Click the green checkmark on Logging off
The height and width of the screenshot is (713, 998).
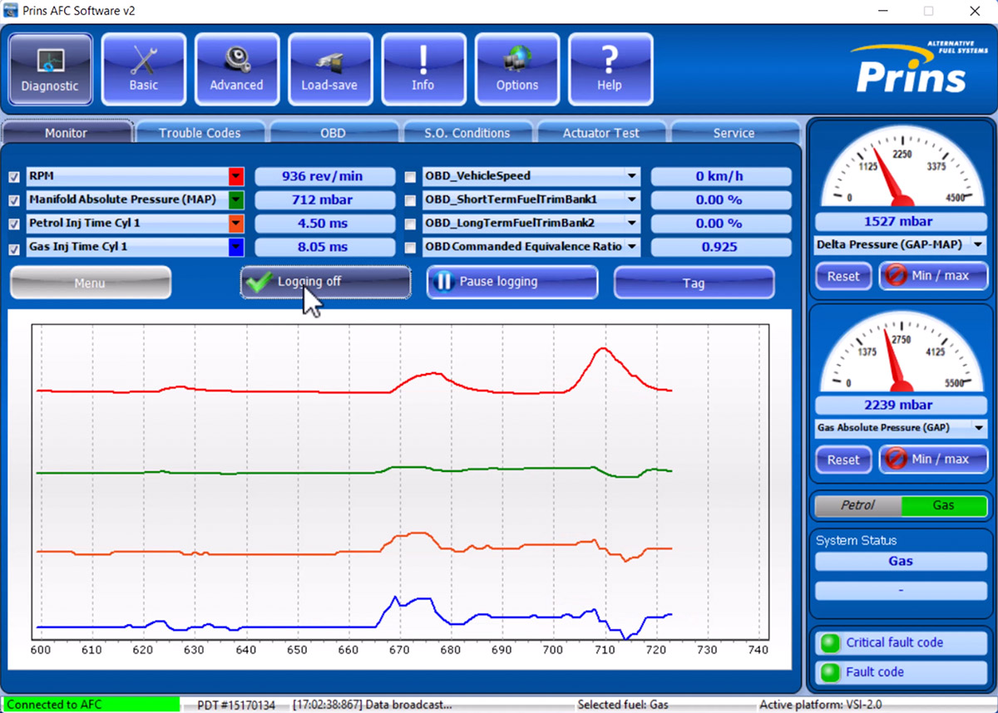pyautogui.click(x=261, y=282)
